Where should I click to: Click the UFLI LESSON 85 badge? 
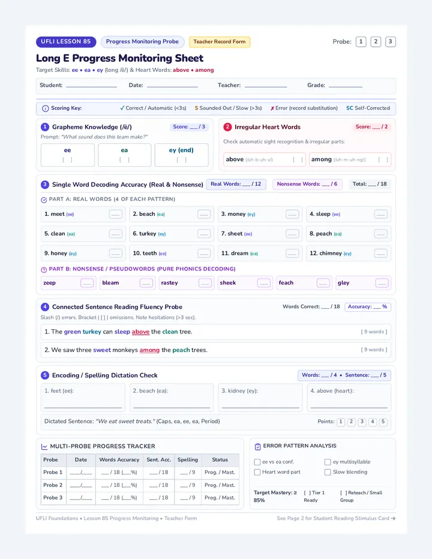click(66, 42)
